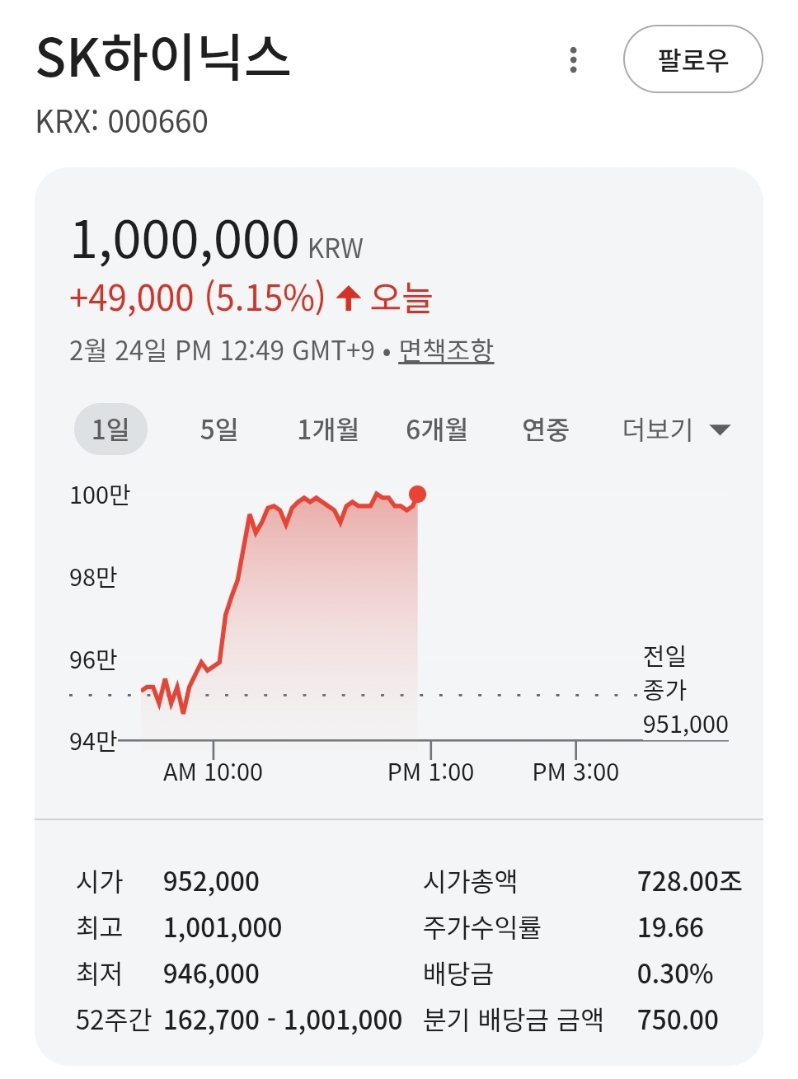The width and height of the screenshot is (798, 1079).
Task: Click the red up arrow icon
Action: coord(349,298)
